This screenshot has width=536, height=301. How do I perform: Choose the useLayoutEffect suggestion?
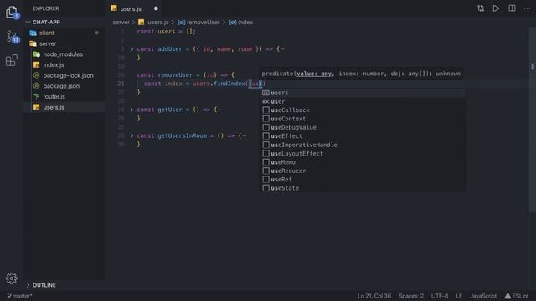pyautogui.click(x=363, y=154)
